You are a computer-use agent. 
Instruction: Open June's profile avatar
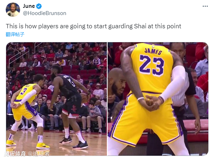click(x=13, y=10)
